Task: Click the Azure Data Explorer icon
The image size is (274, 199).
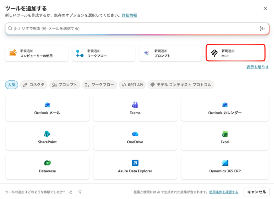Action: pyautogui.click(x=135, y=163)
